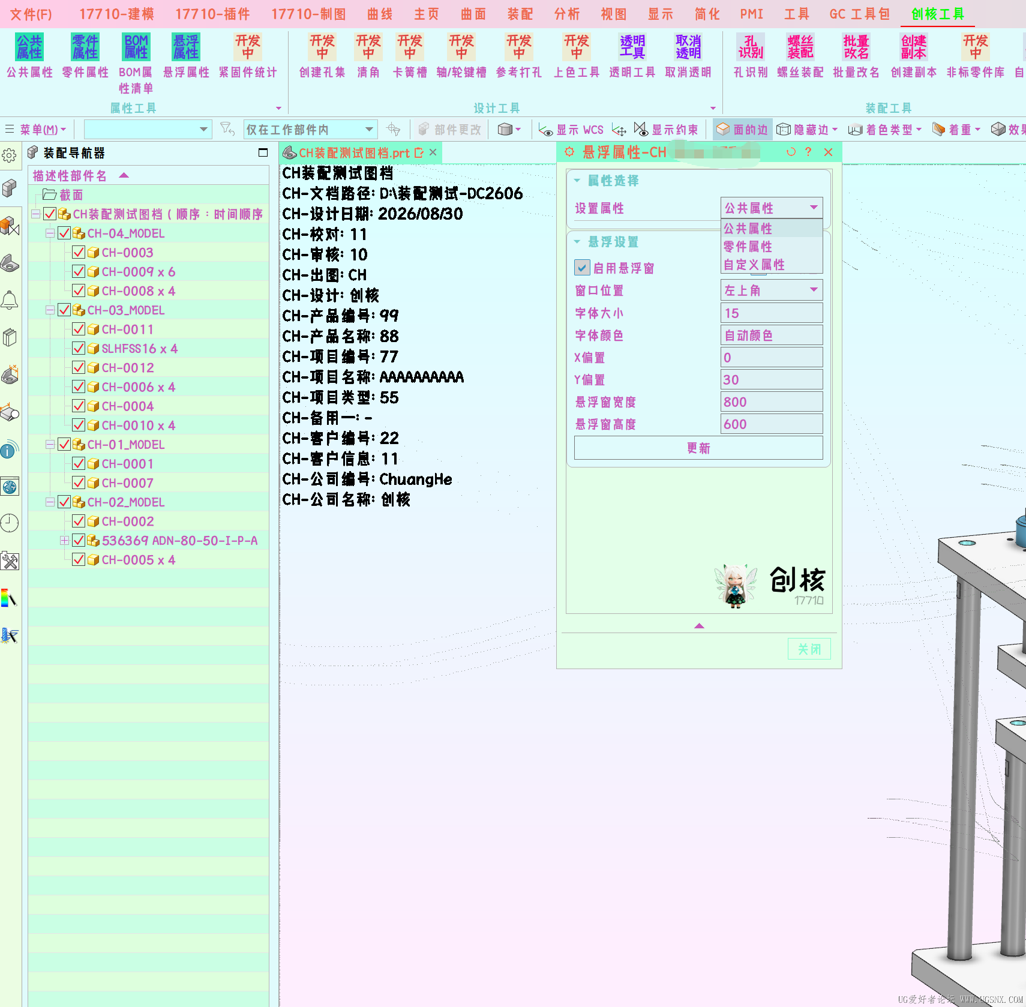The height and width of the screenshot is (1007, 1026).
Task: Open the 文件(F) menu
Action: tap(31, 14)
